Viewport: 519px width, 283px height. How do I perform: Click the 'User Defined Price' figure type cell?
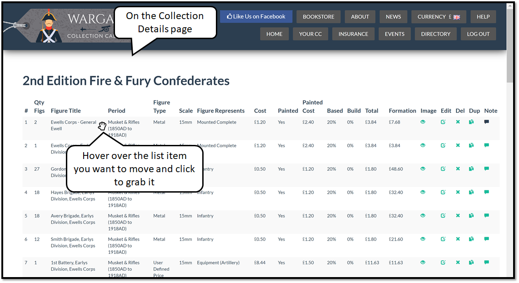click(161, 269)
